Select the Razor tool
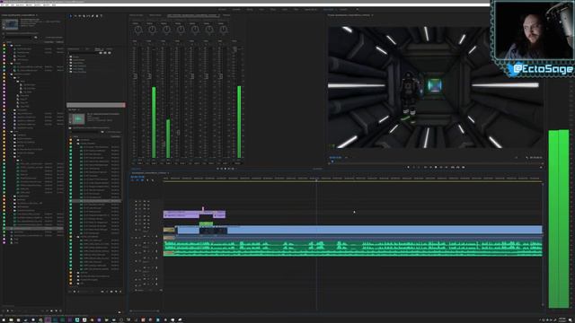 click(x=84, y=16)
